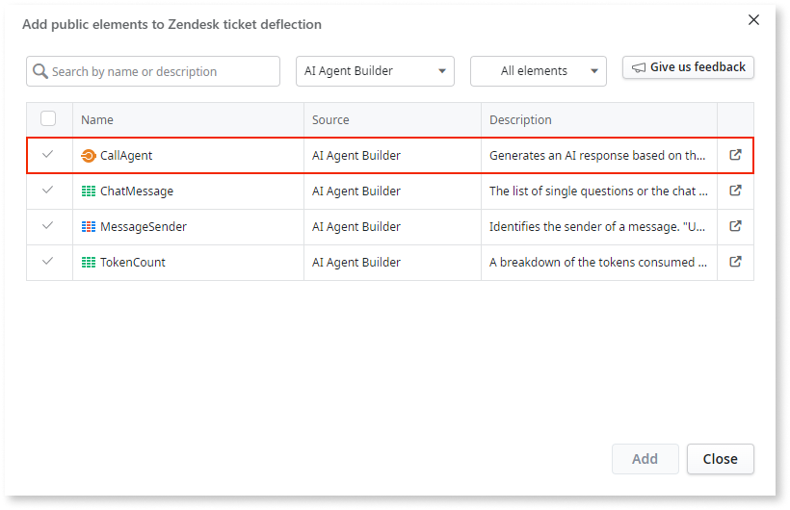This screenshot has height=510, width=790.
Task: Toggle the checkmark for CallAgent row
Action: 48,155
